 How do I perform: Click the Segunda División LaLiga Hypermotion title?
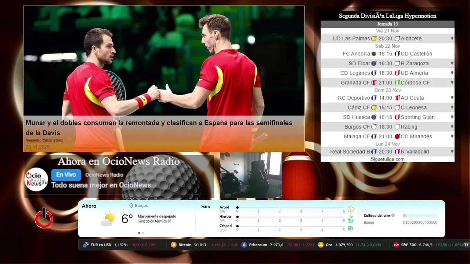coord(387,16)
